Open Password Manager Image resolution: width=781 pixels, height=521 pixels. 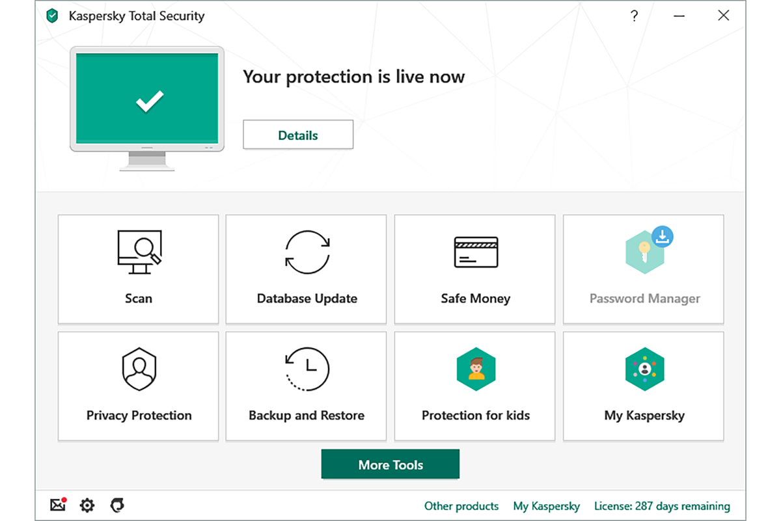point(643,269)
